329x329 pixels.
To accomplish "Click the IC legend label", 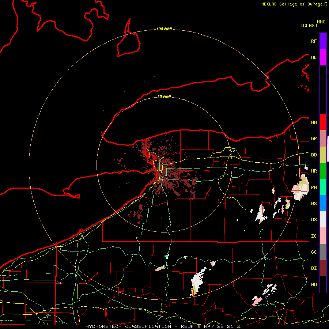I will click(314, 236).
